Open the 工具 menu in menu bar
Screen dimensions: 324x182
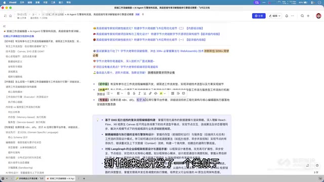[x=53, y=3]
